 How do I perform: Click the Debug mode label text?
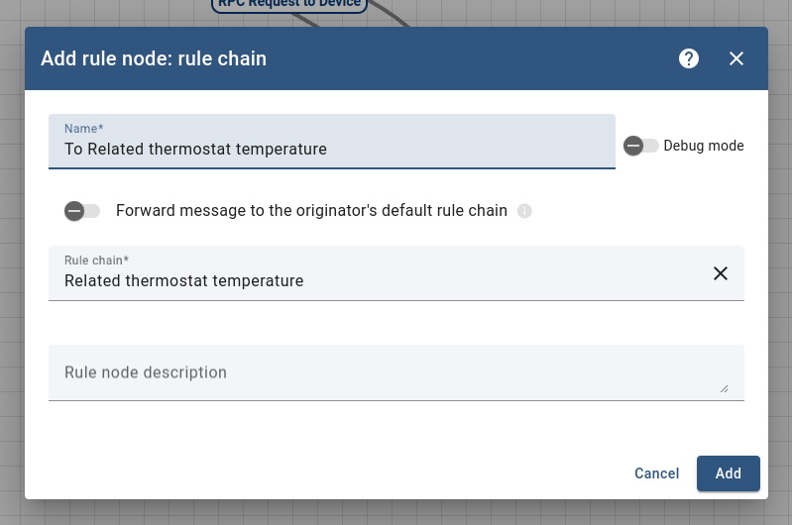[x=703, y=146]
